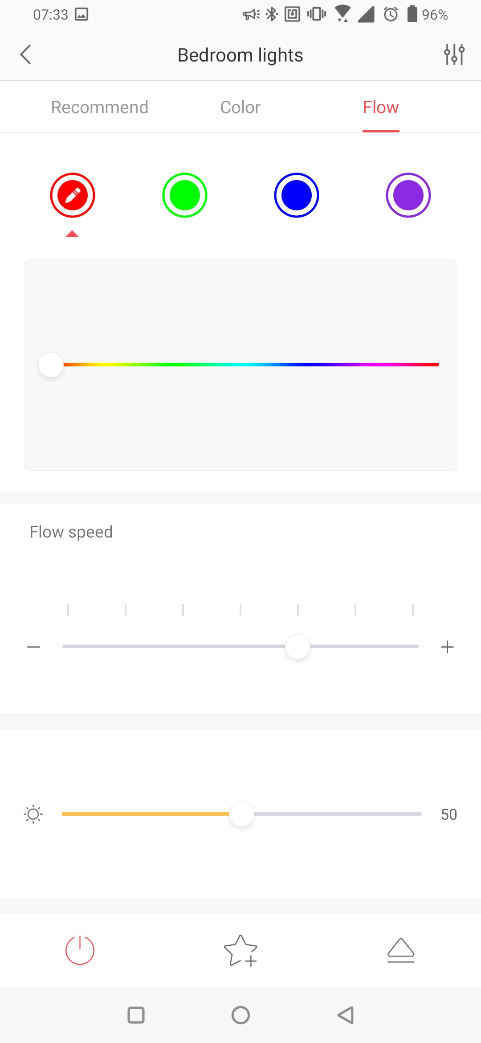Go back using the header arrow

coord(26,55)
